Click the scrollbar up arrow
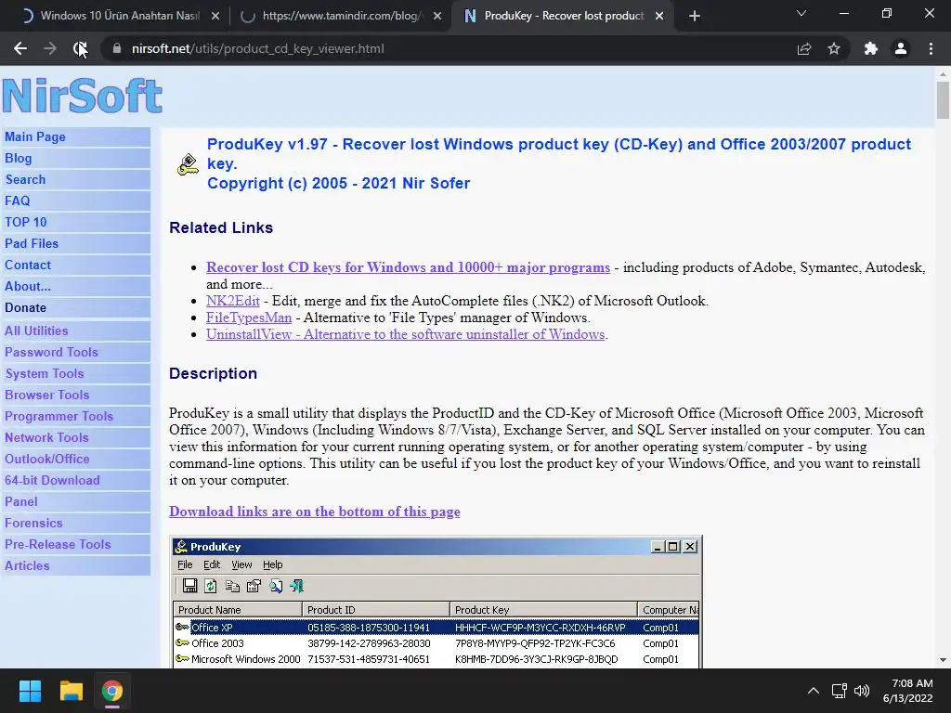The width and height of the screenshot is (951, 713). click(x=943, y=74)
